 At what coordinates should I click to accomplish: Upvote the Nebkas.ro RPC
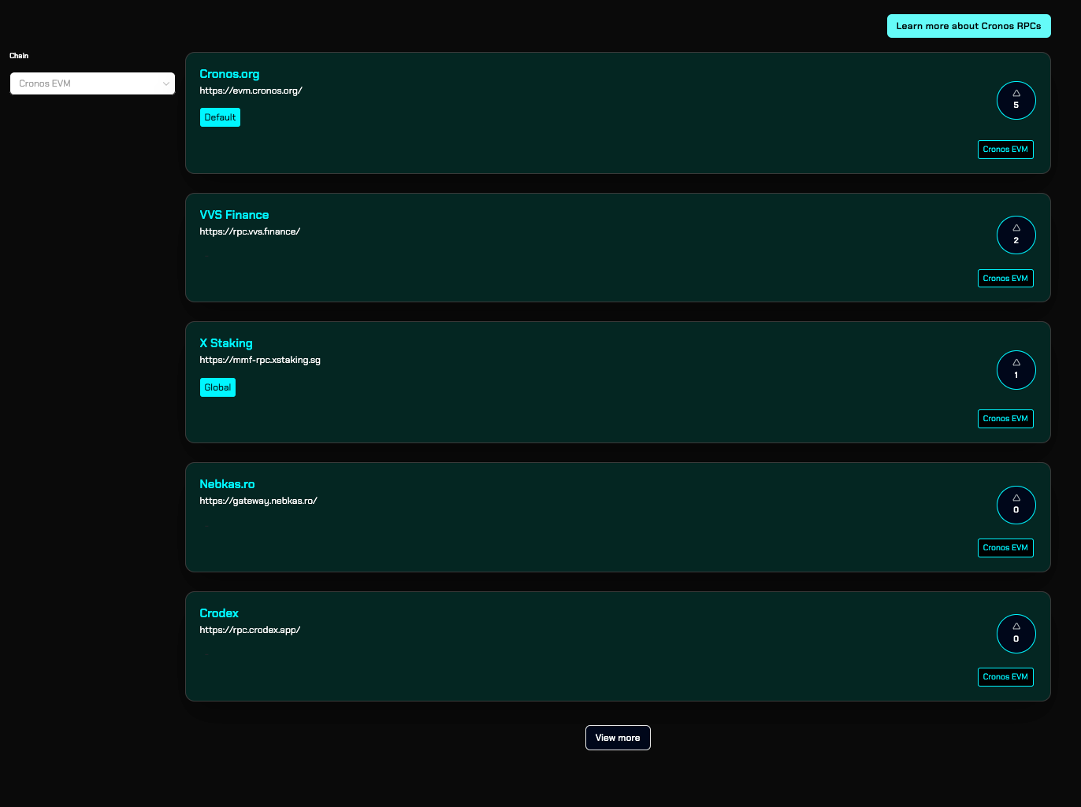click(x=1016, y=505)
